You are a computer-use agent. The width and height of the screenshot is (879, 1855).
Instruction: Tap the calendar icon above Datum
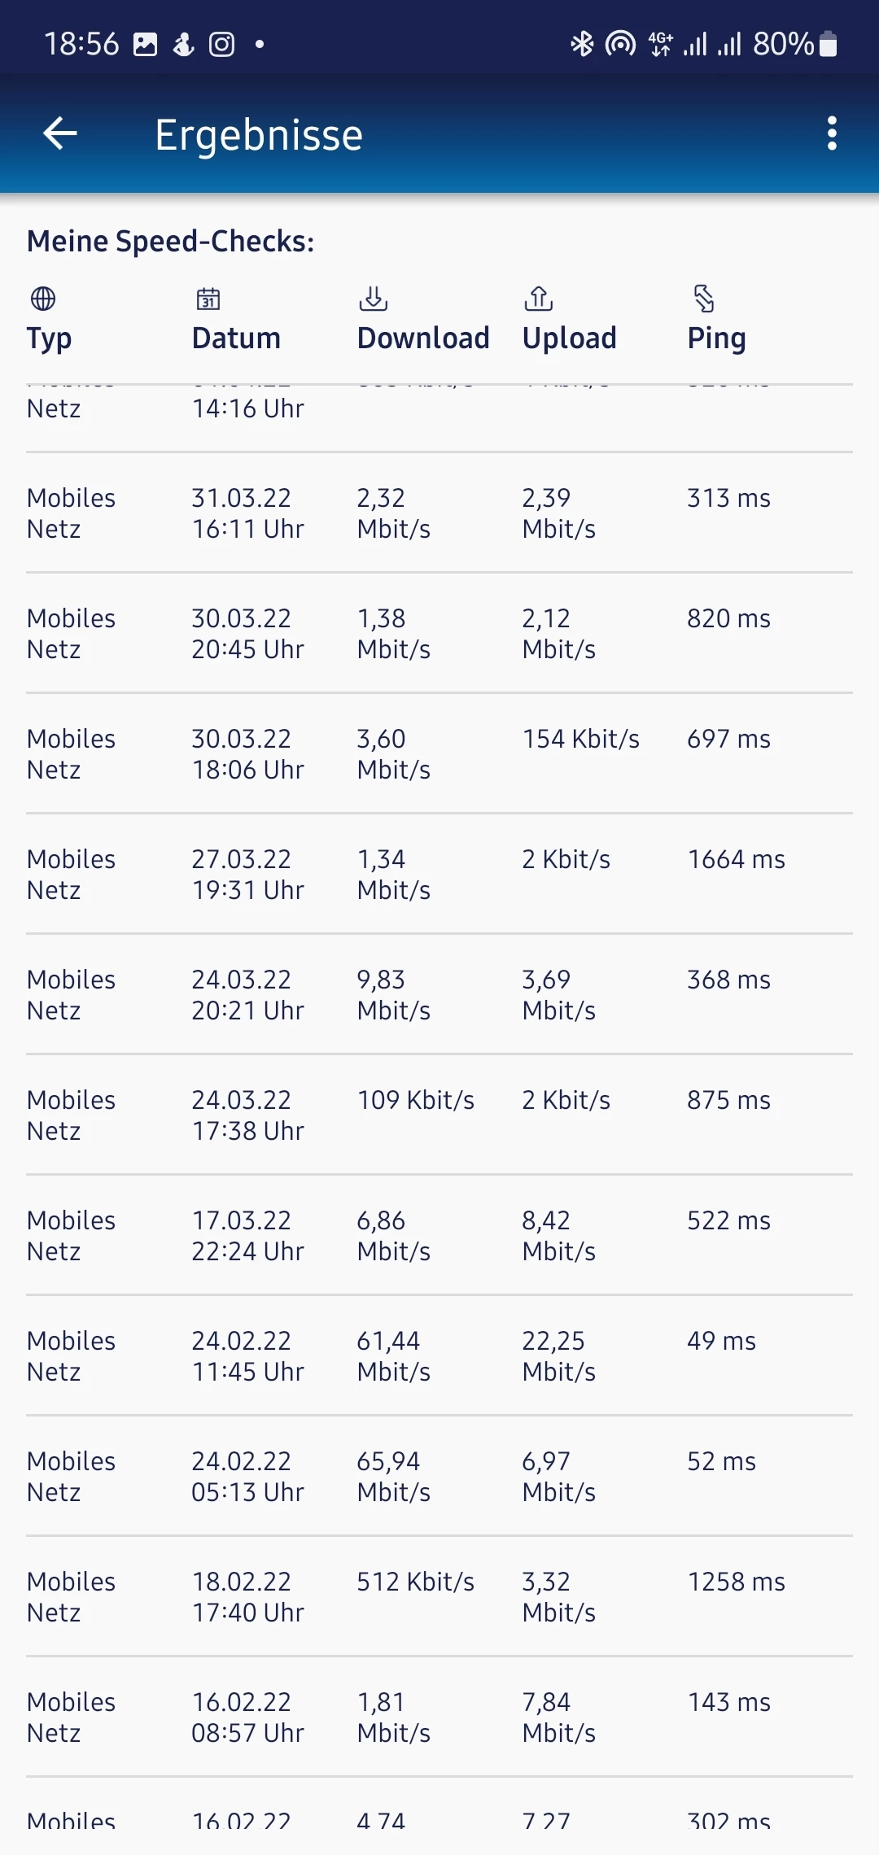pyautogui.click(x=208, y=299)
